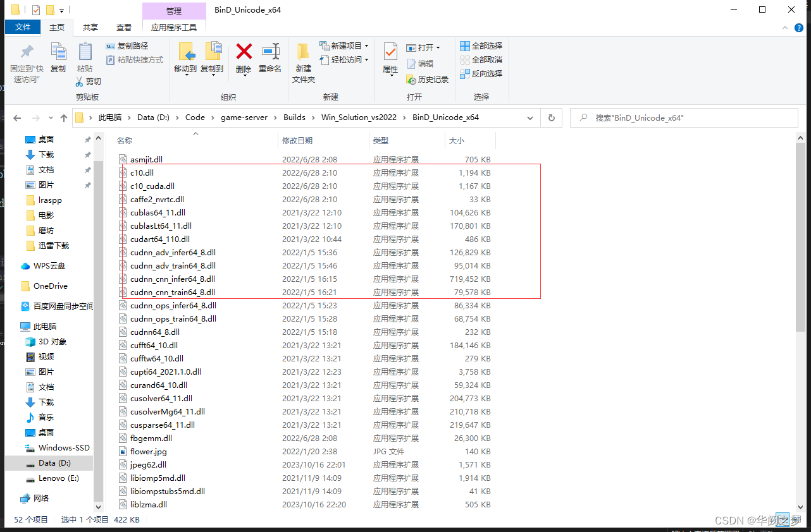811x532 pixels.
Task: Open quick access toolbar customize arrow
Action: point(61,11)
